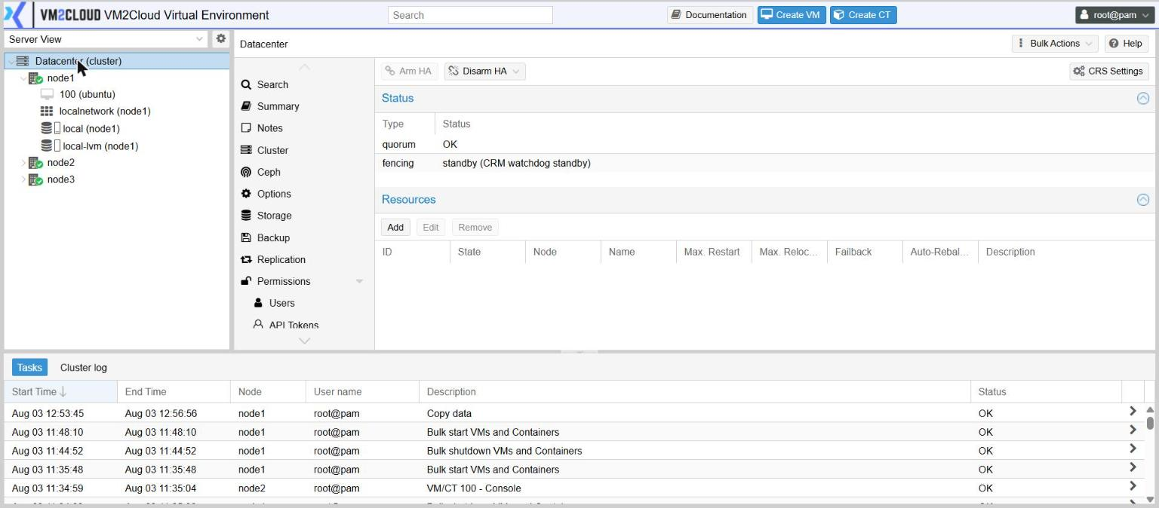Viewport: 1159px width, 508px height.
Task: Open the Server View gear settings icon
Action: click(221, 38)
